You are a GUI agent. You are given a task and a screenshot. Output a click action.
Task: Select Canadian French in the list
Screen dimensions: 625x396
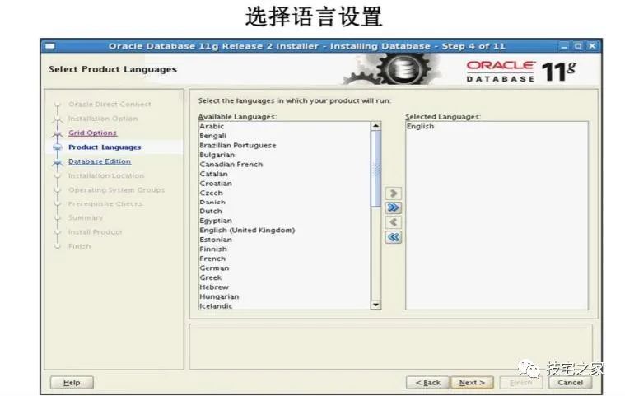(285, 165)
